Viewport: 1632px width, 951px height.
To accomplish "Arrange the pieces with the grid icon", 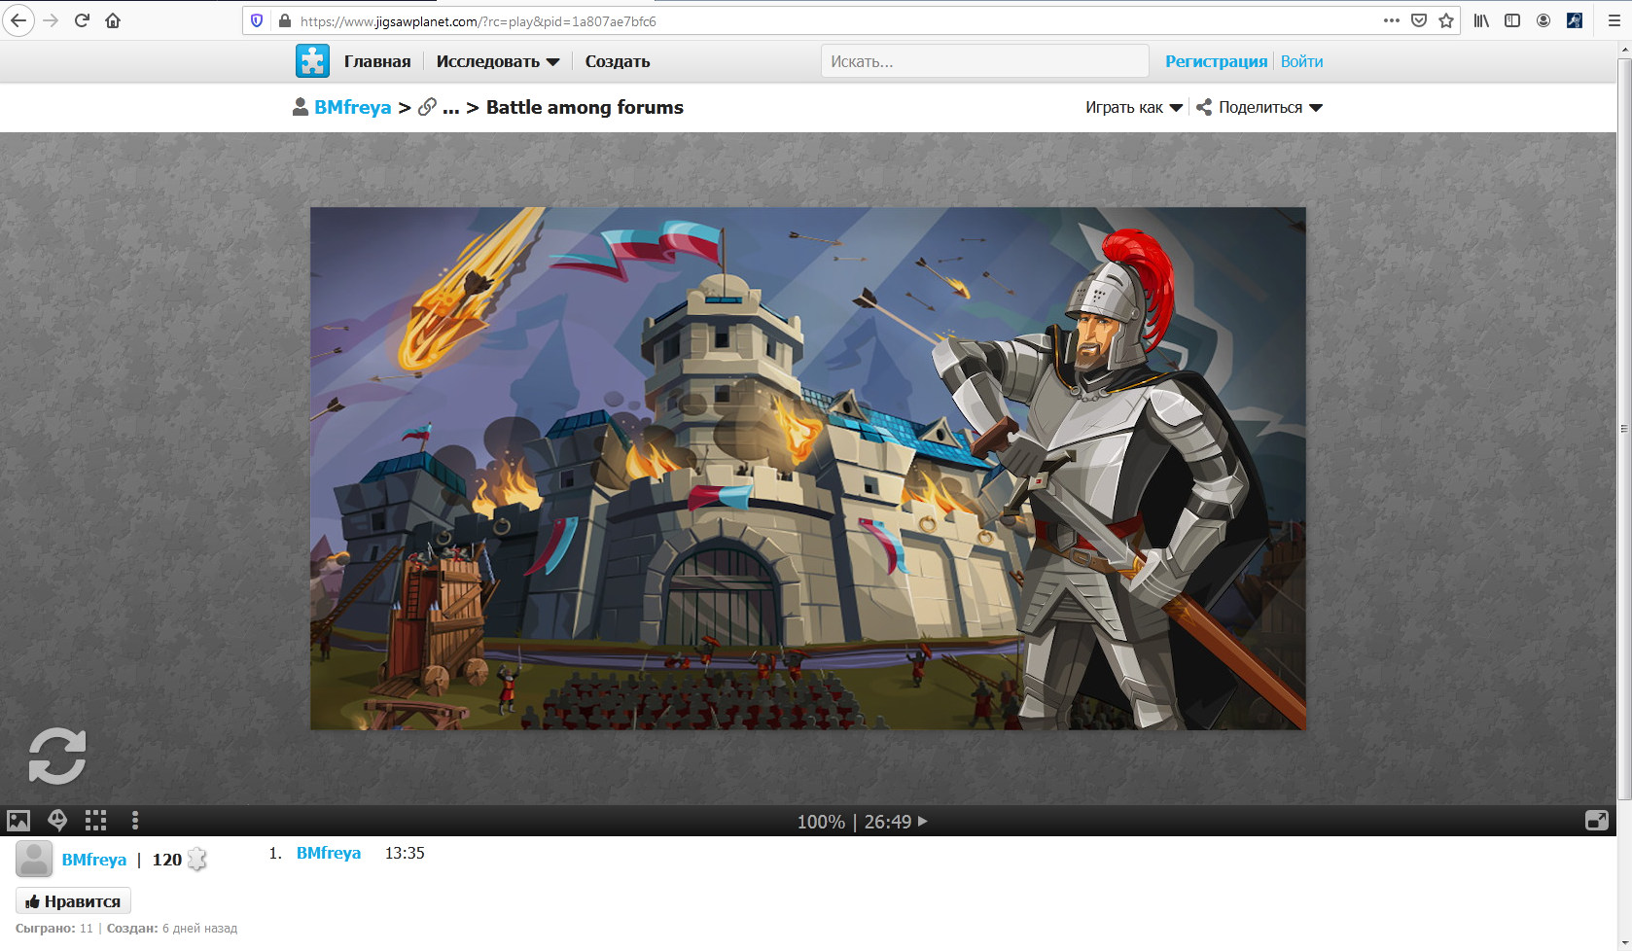I will pos(95,821).
